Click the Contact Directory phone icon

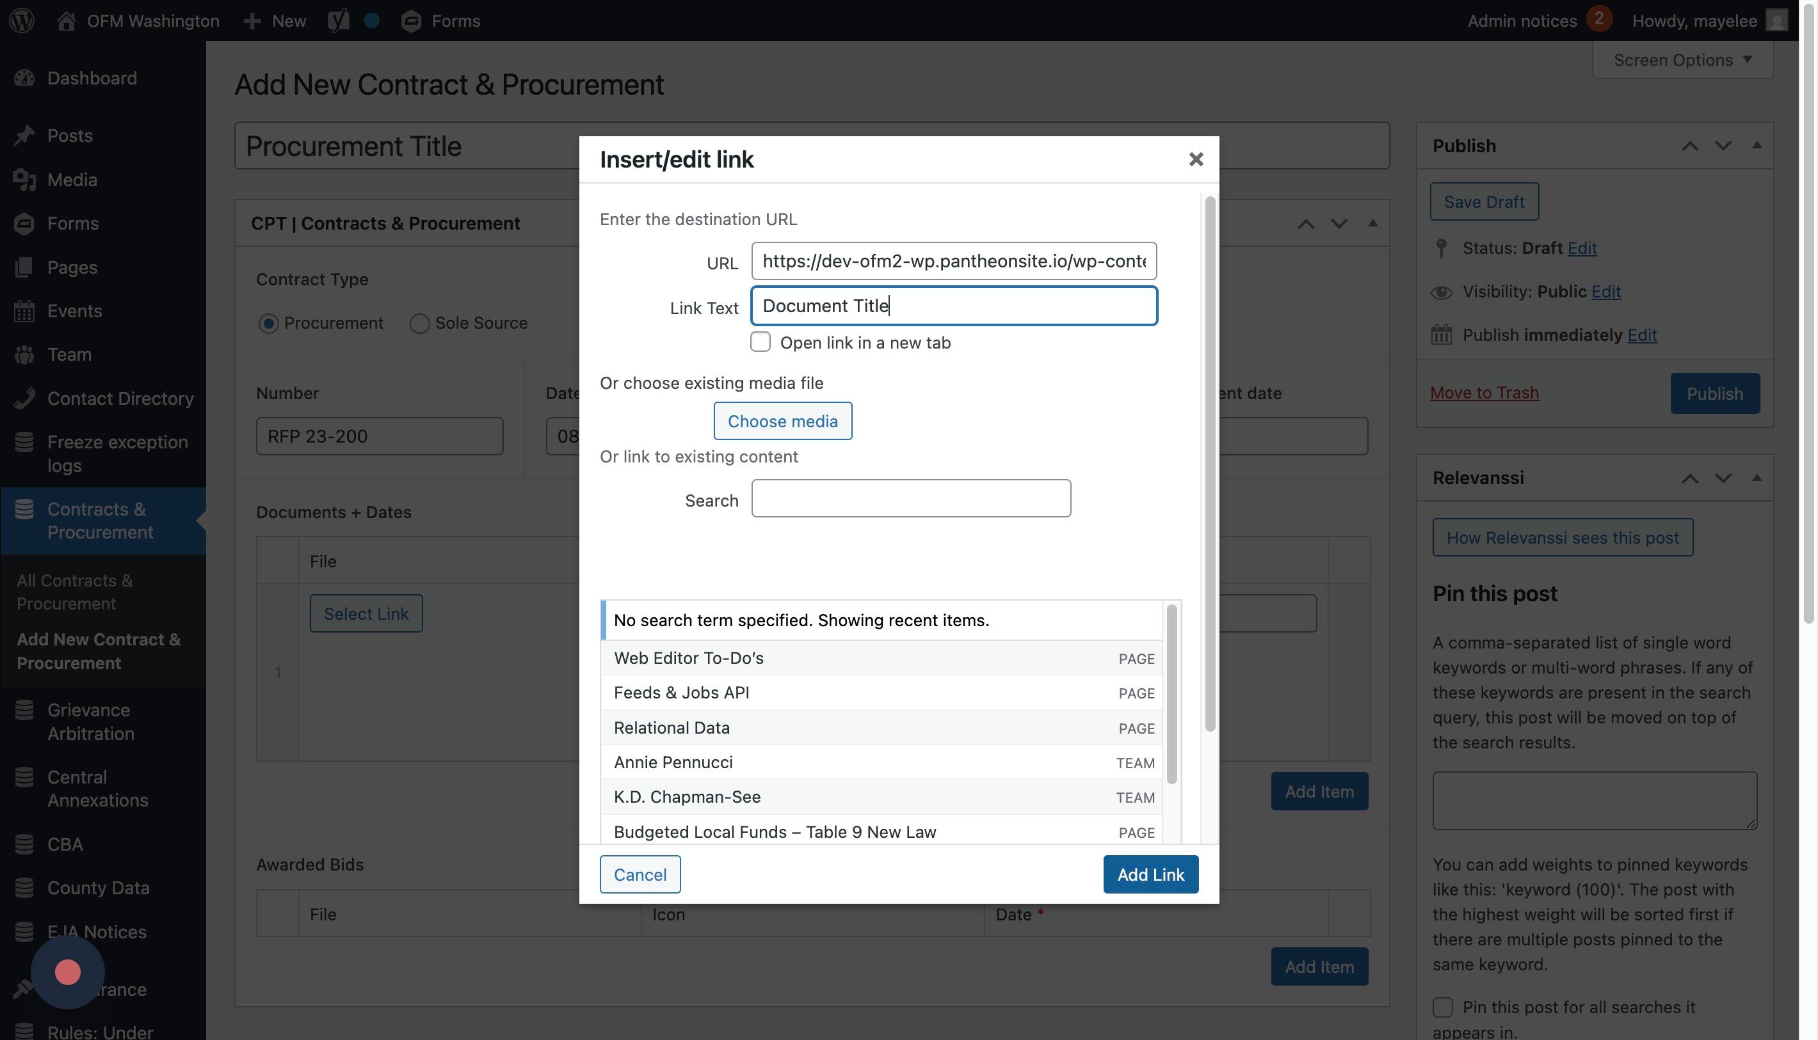(x=24, y=398)
